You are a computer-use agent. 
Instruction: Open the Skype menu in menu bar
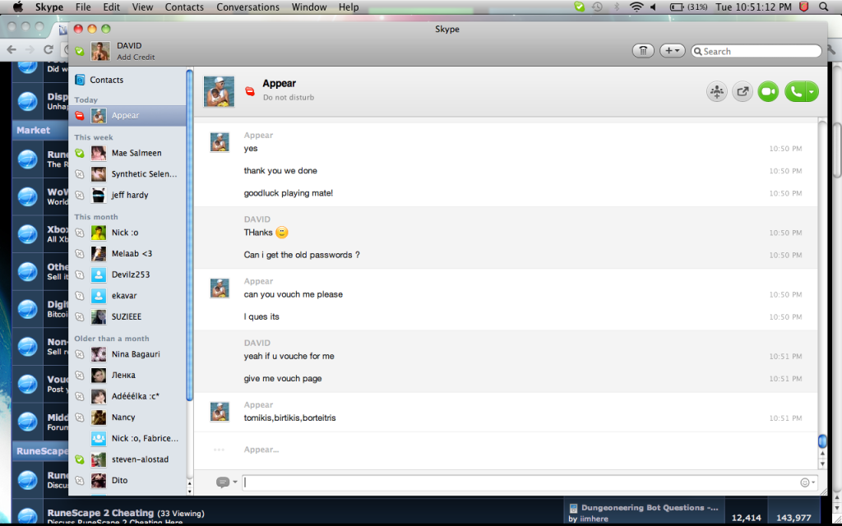click(49, 7)
